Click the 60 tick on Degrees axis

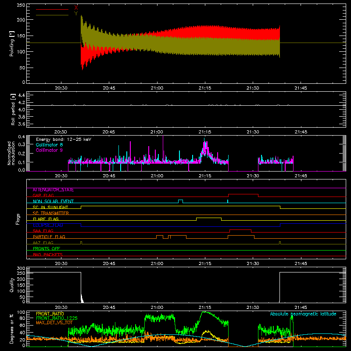tap(22, 325)
